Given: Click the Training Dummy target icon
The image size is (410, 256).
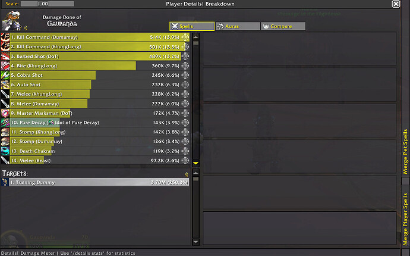Looking at the screenshot, I should click(5, 182).
